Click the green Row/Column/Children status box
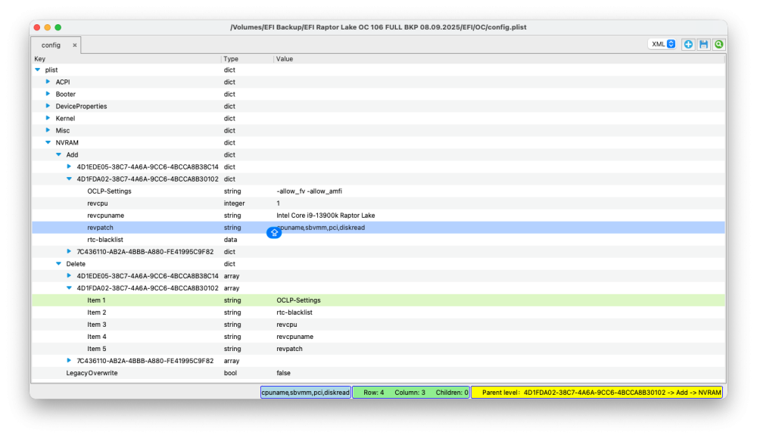The height and width of the screenshot is (438, 757). pyautogui.click(x=411, y=393)
